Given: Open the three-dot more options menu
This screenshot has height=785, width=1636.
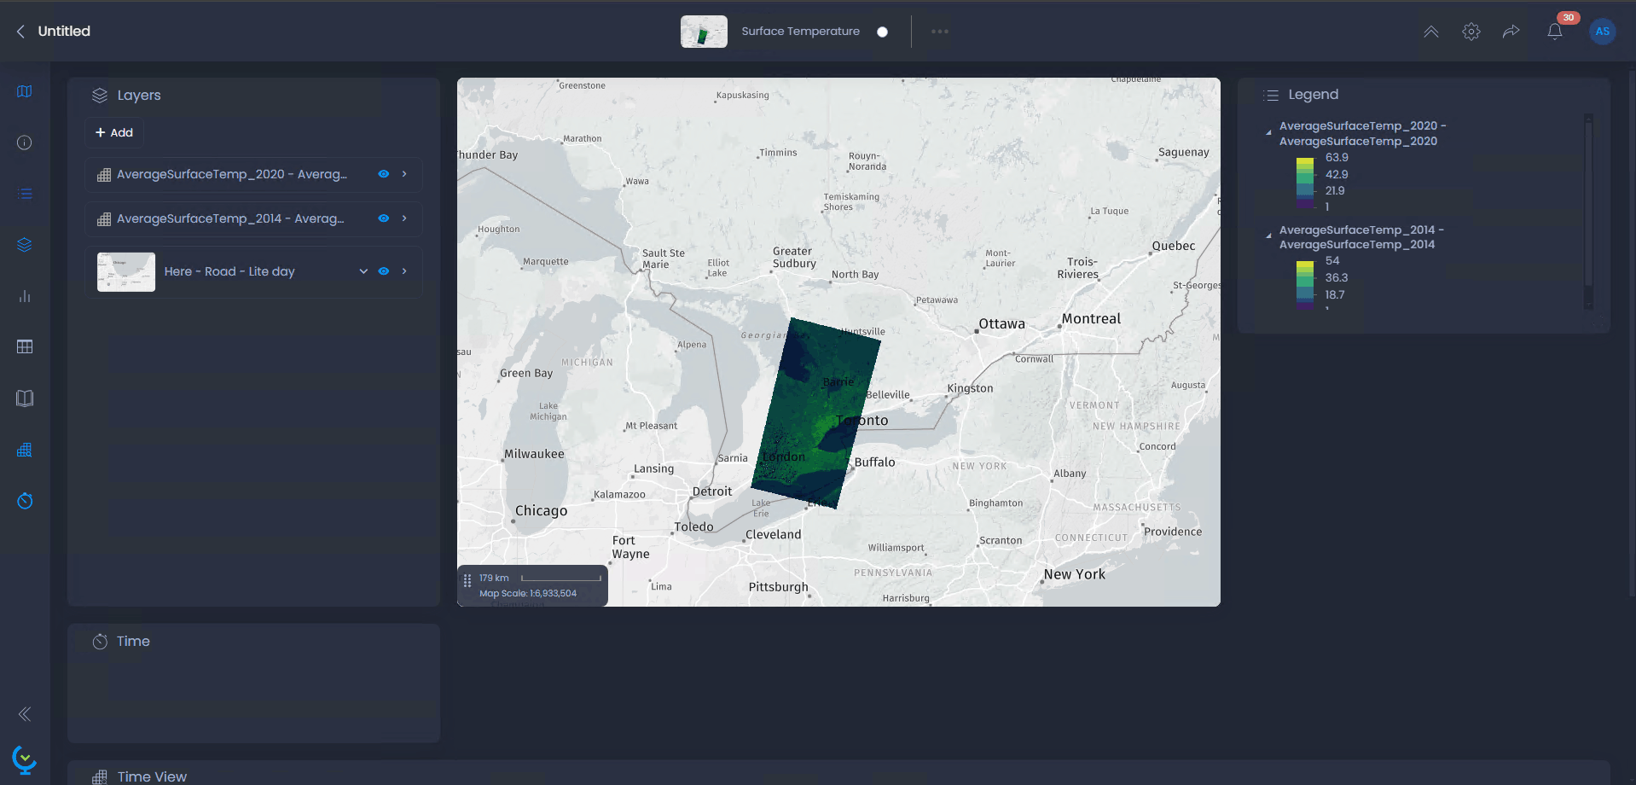Looking at the screenshot, I should point(940,32).
